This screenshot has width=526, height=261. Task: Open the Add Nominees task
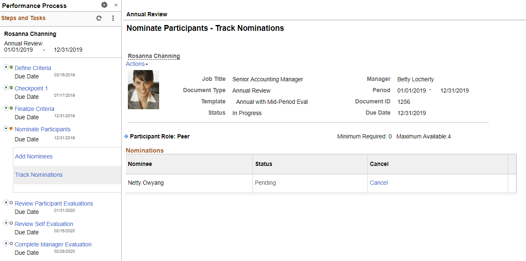point(33,156)
